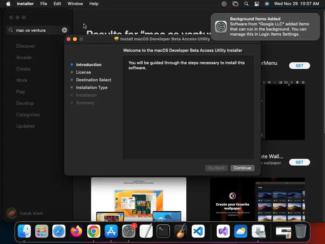Open the minimized Chrome window in Dock

coord(283,232)
